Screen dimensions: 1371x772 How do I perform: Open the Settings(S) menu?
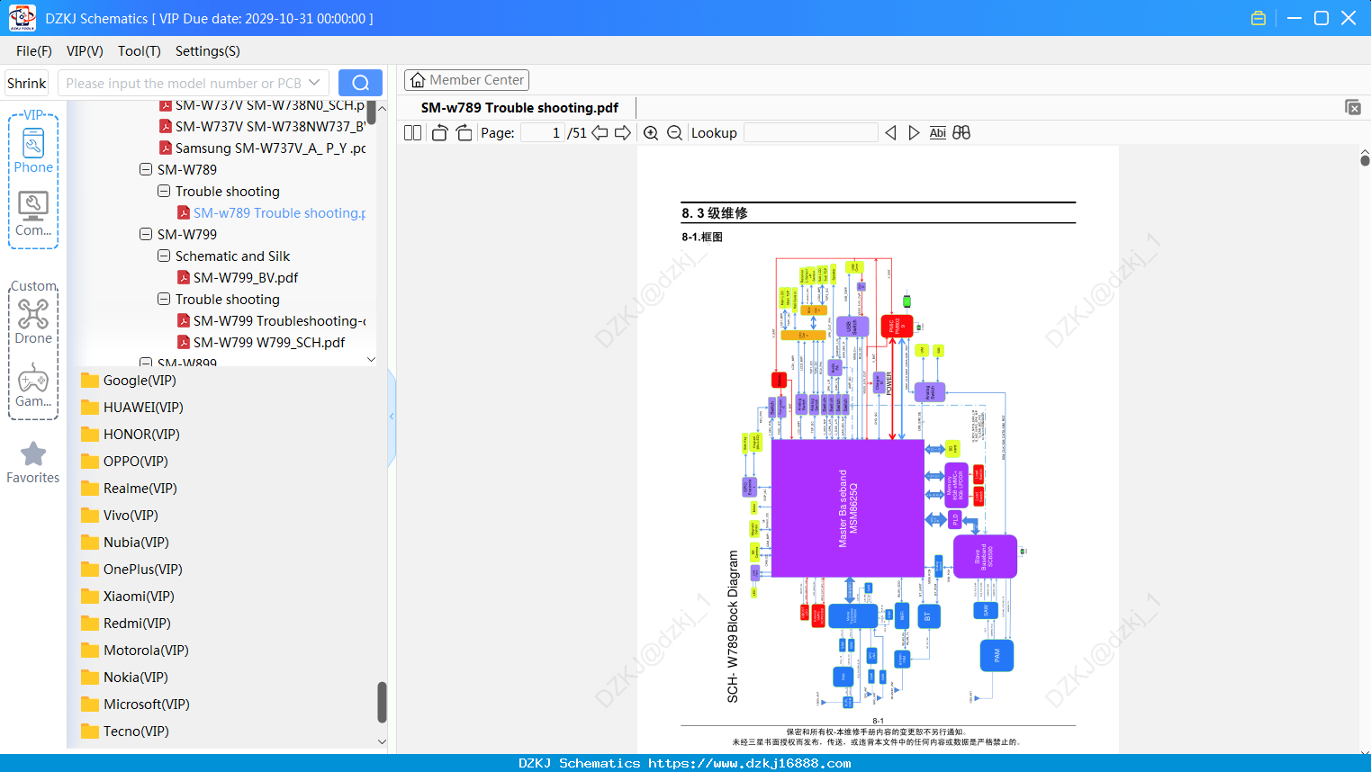(x=208, y=51)
